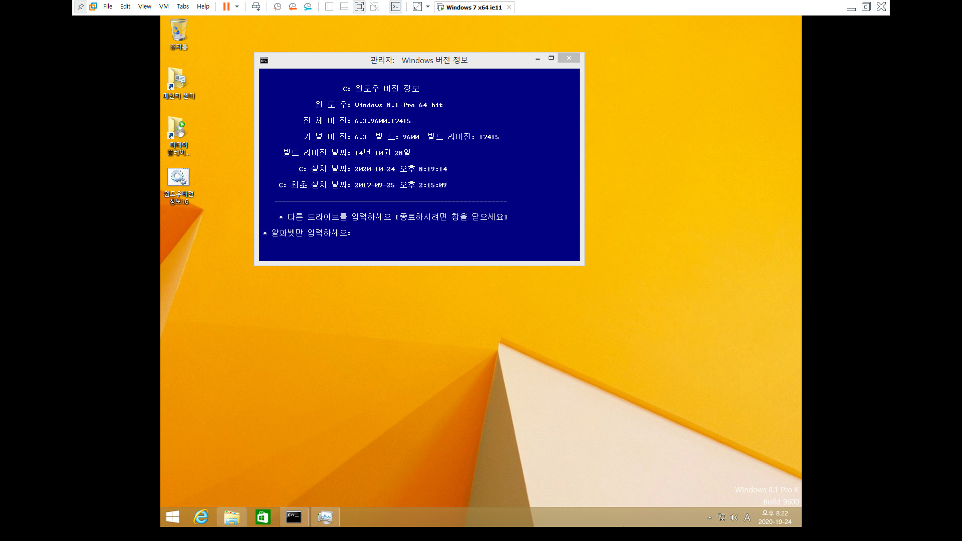Open the Tabs menu
This screenshot has height=541, width=962.
click(183, 7)
